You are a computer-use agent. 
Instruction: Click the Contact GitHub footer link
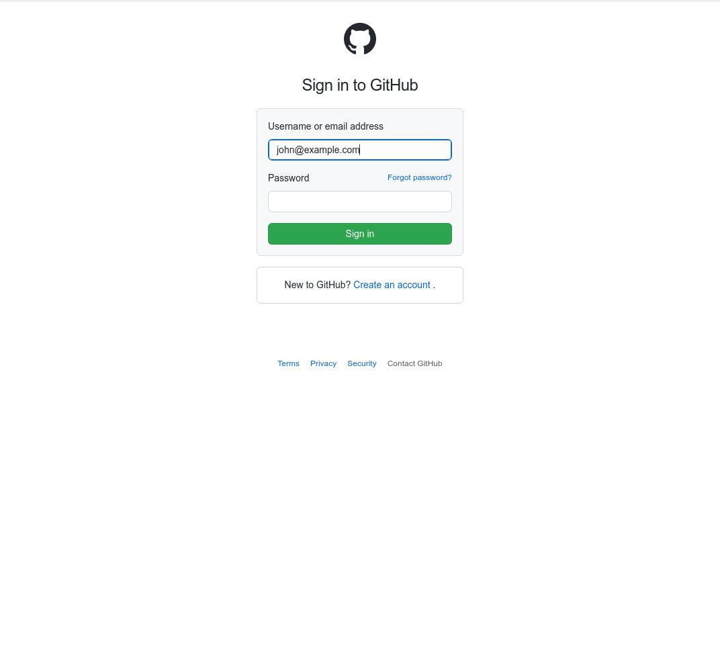pos(414,363)
